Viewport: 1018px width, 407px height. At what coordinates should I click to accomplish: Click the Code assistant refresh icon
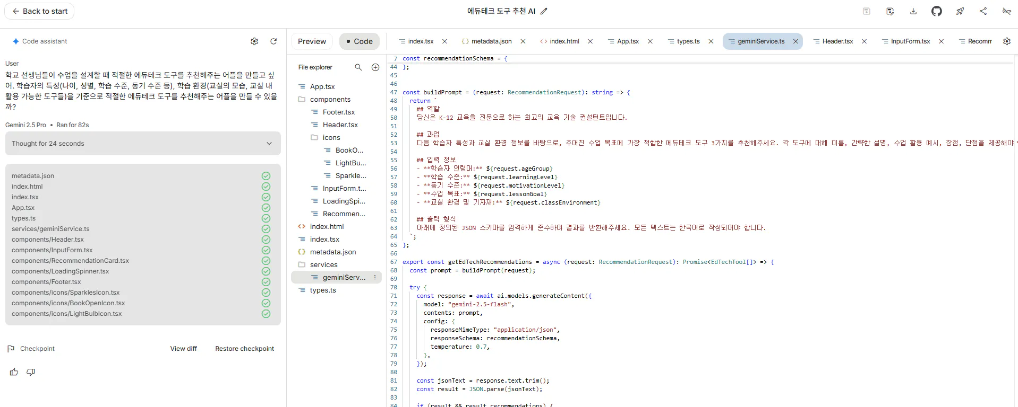(273, 41)
